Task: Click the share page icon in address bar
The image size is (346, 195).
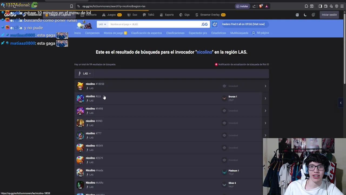Action: pos(254,6)
